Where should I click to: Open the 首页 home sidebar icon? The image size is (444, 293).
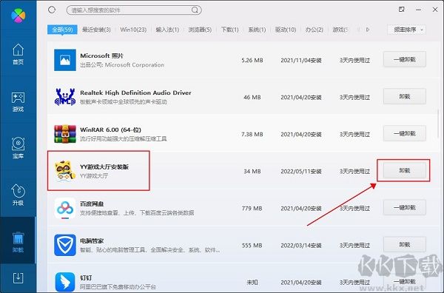click(x=18, y=54)
